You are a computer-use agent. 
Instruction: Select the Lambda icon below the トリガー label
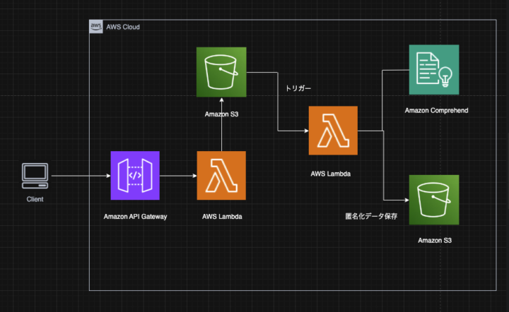[333, 131]
